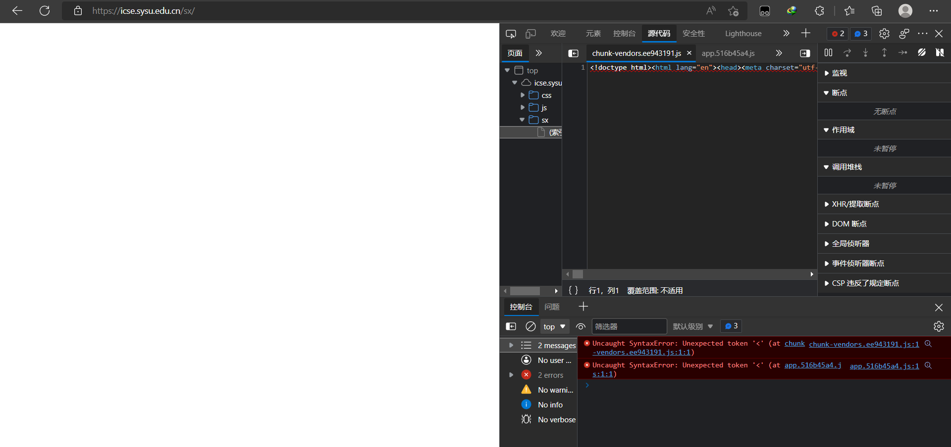Screen dimensions: 951x447
Task: Open the top context dropdown in console
Action: point(553,326)
